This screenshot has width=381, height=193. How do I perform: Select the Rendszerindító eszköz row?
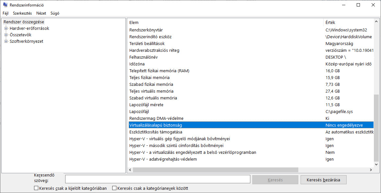point(251,37)
